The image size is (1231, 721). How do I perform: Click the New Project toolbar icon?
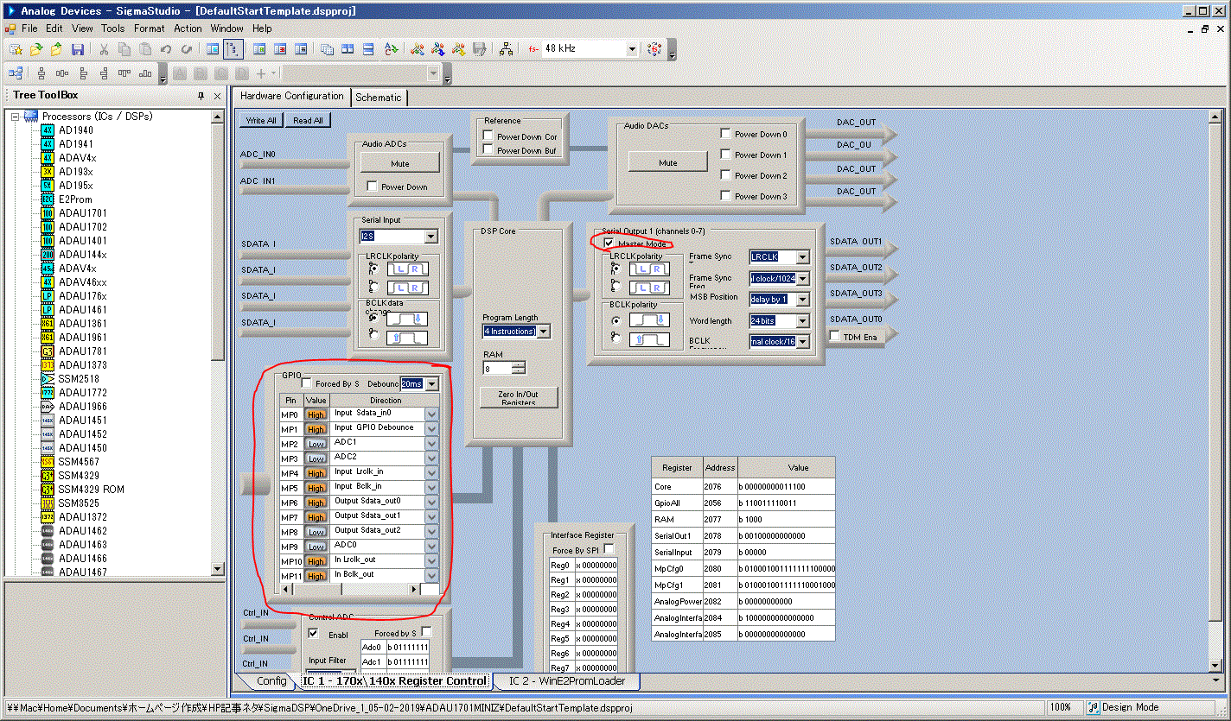16,49
